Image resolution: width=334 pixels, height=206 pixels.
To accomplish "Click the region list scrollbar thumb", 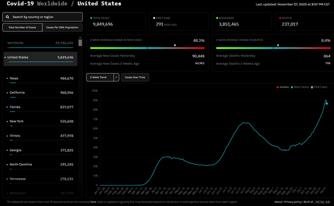I will 80,42.
